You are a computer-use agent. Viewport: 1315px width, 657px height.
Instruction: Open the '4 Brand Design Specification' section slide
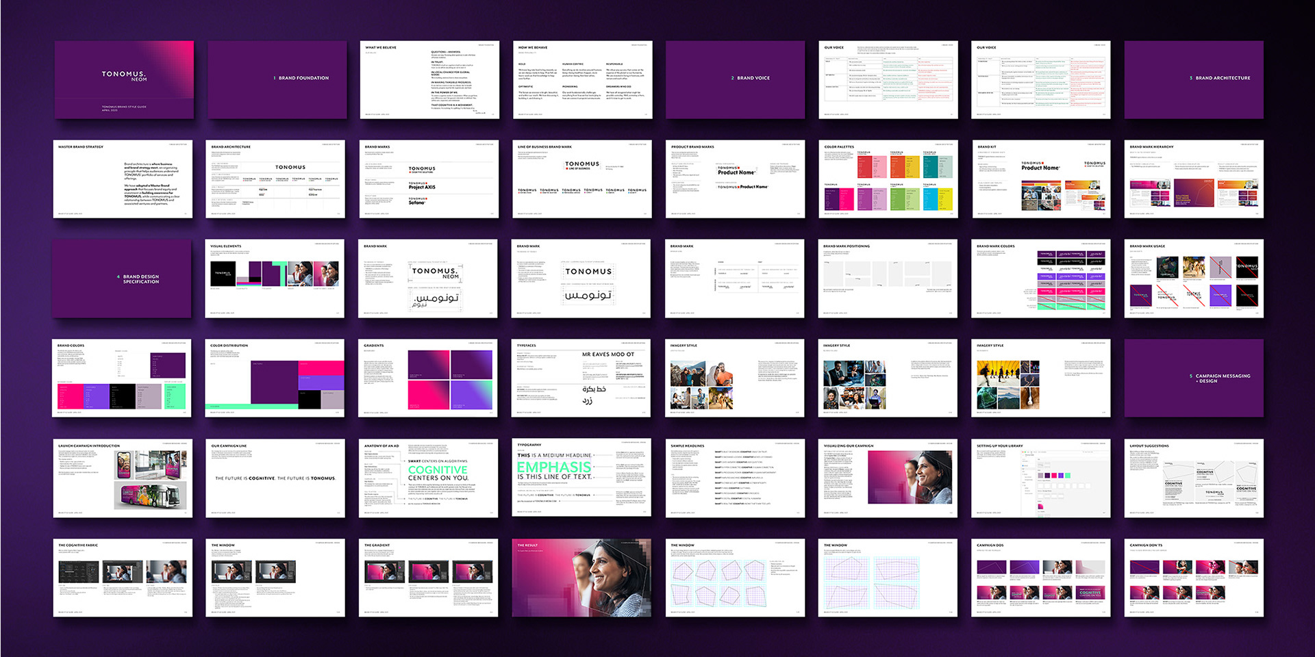122,279
